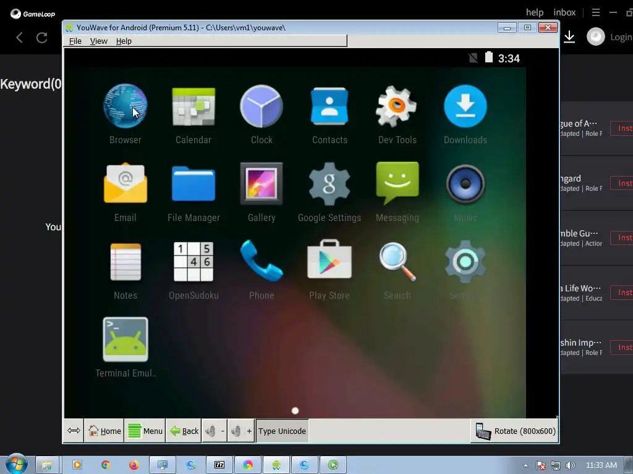
Task: Open Google Settings
Action: [329, 184]
